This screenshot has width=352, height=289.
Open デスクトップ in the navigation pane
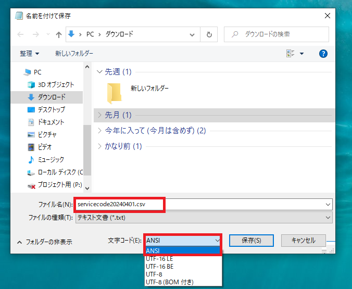[46, 109]
